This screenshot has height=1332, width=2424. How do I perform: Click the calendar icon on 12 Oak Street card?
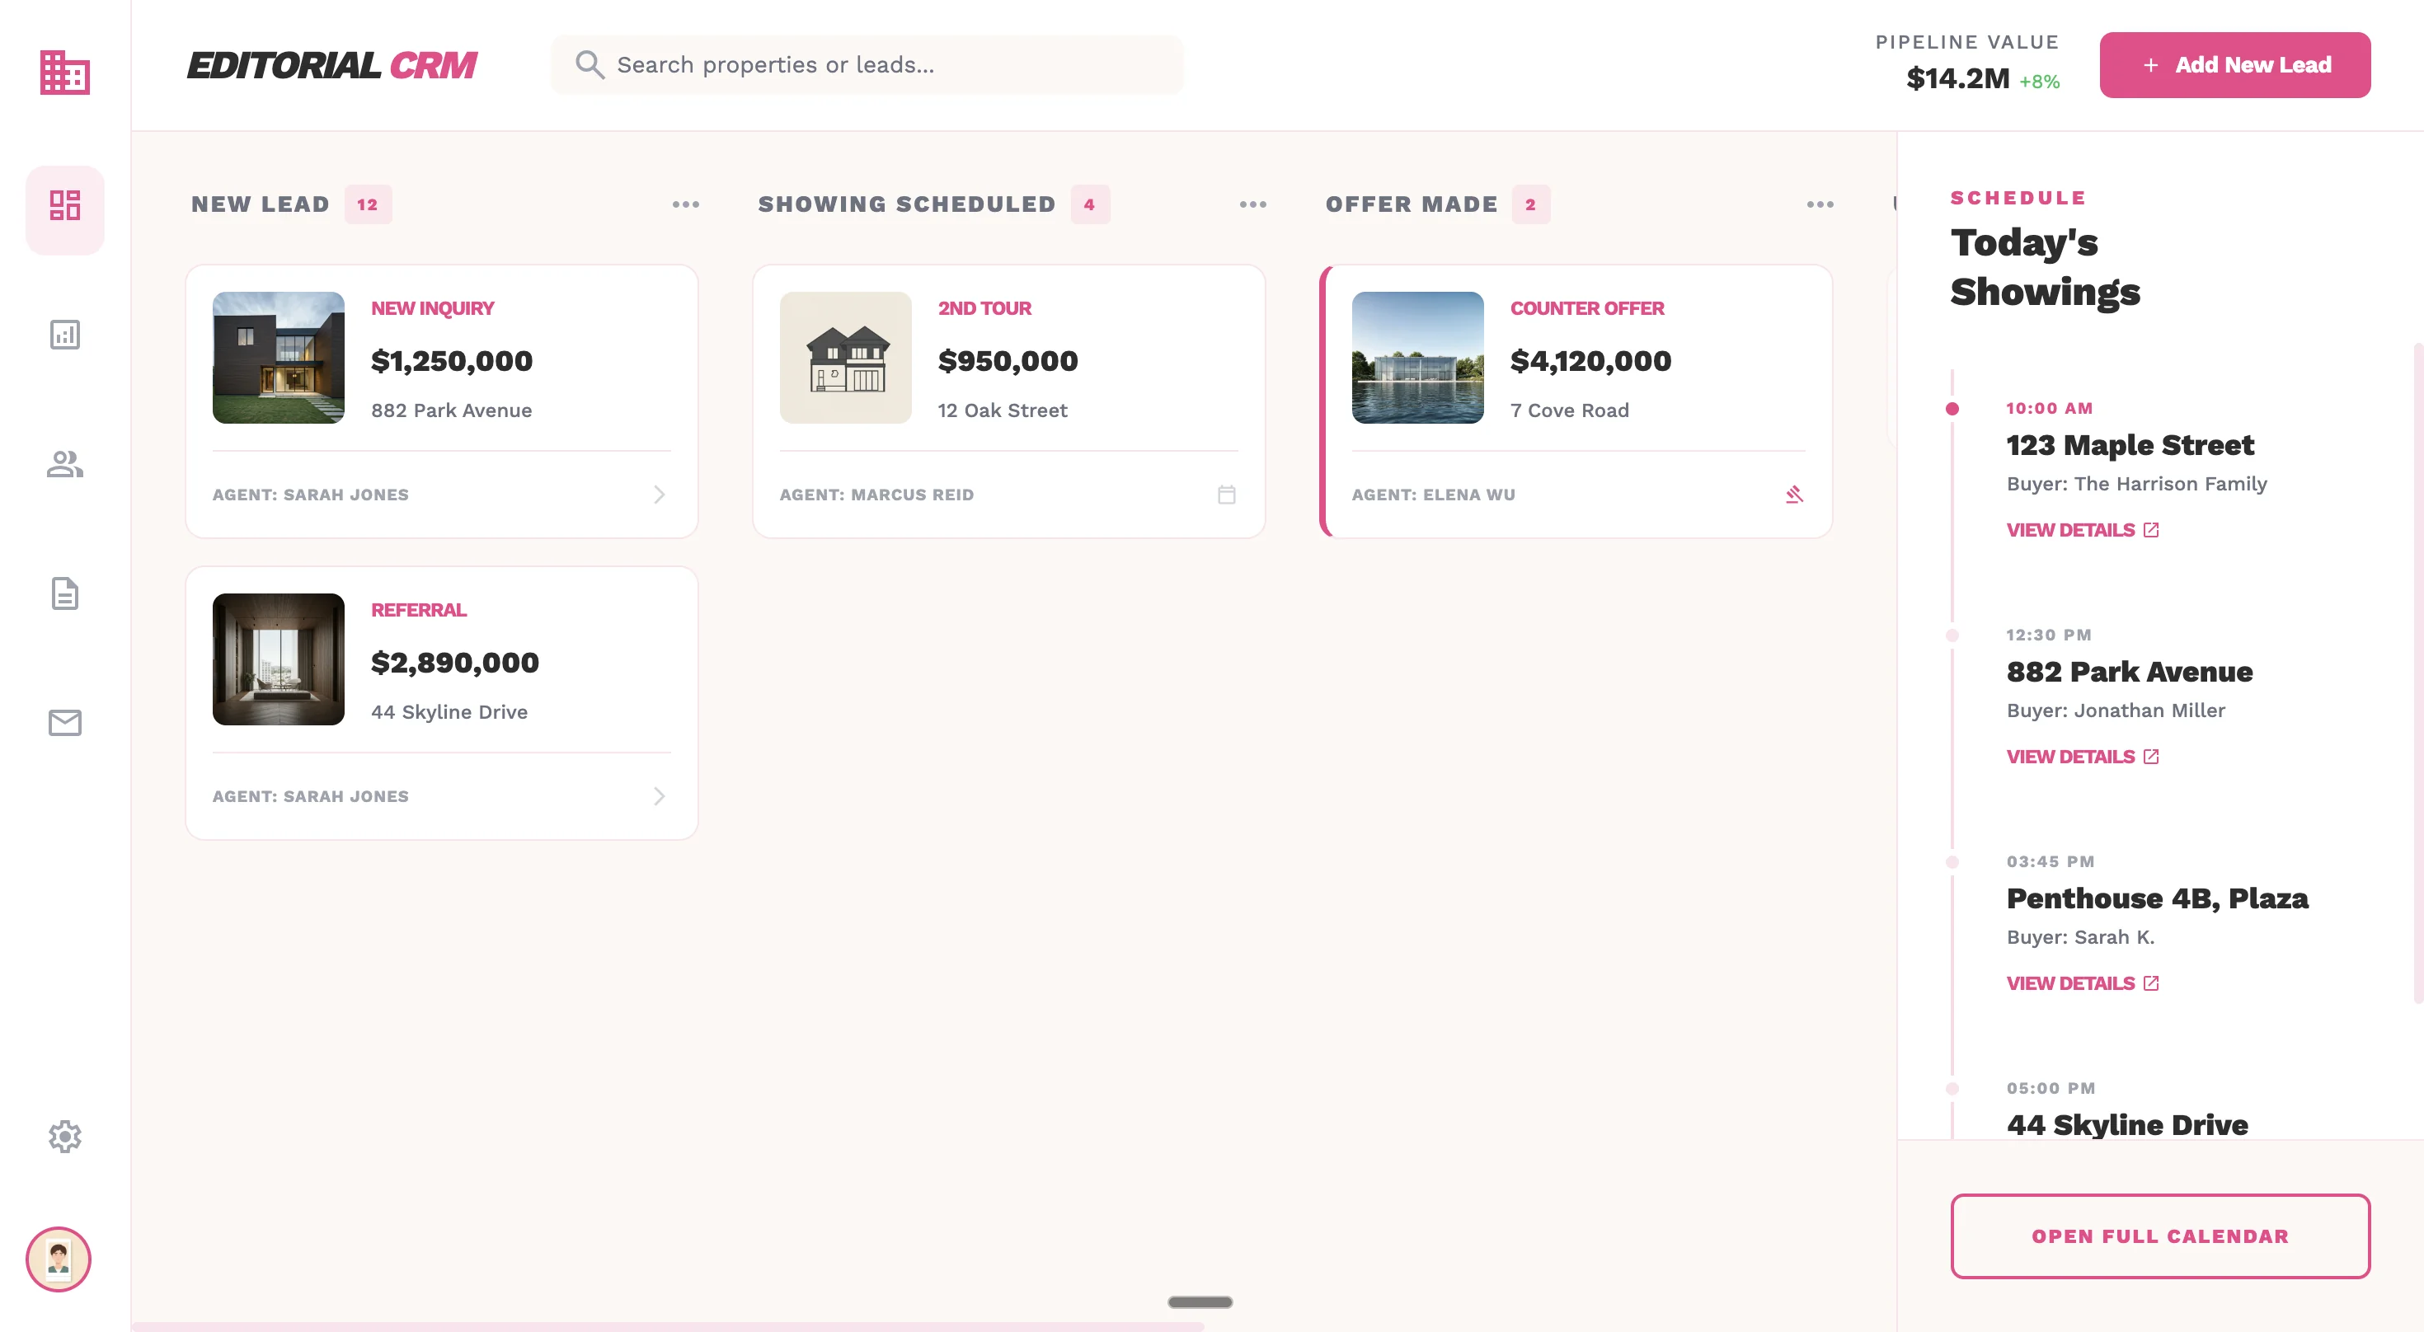(1226, 494)
